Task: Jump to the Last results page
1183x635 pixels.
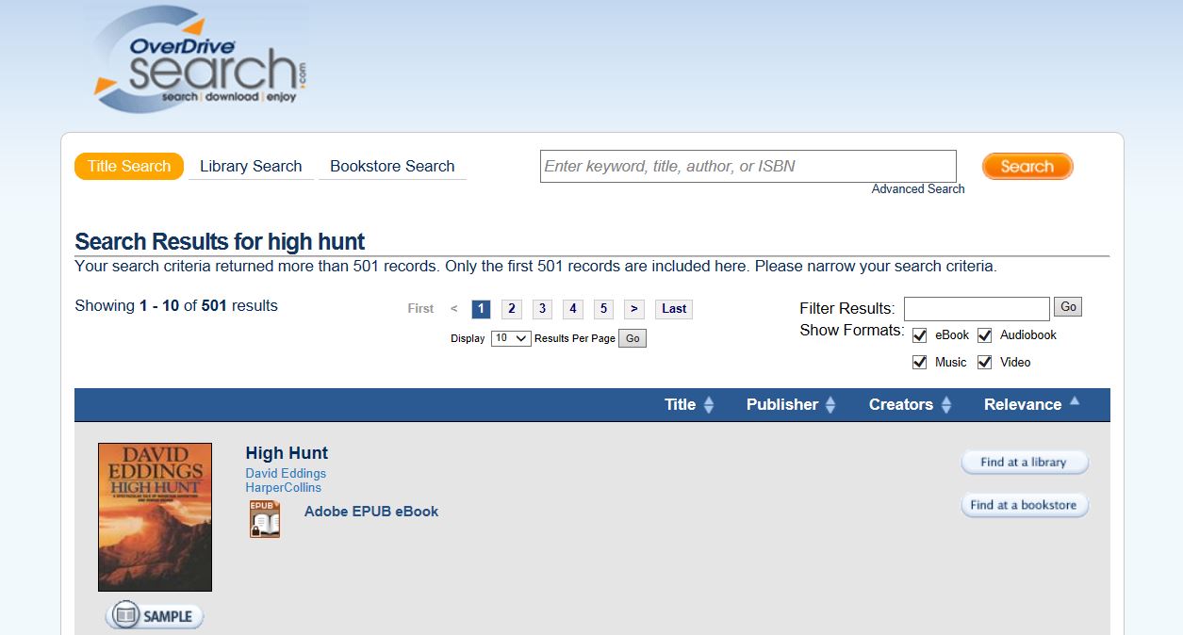Action: tap(674, 309)
